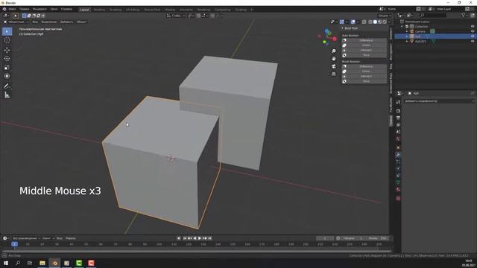Click the timeline Play button
The image size is (477, 268).
click(200, 238)
